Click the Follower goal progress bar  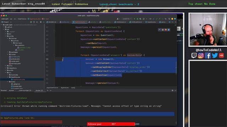click(x=113, y=124)
